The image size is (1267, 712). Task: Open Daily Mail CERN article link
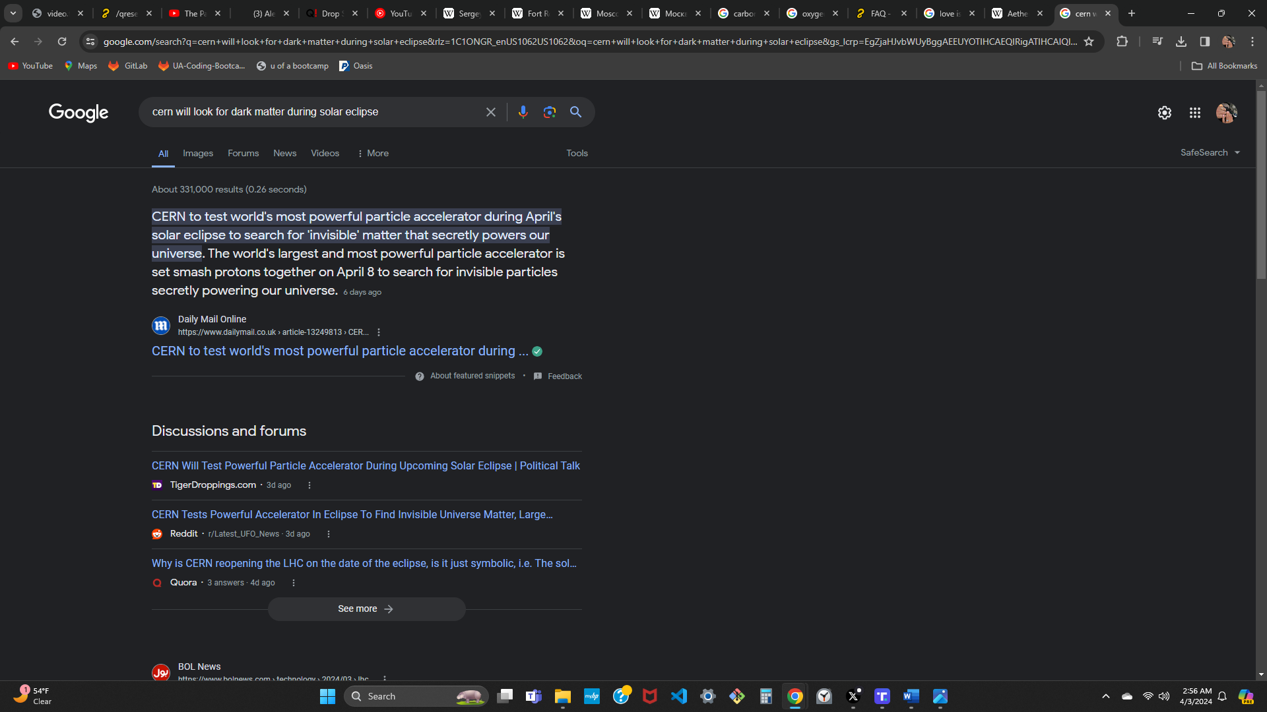(x=340, y=351)
